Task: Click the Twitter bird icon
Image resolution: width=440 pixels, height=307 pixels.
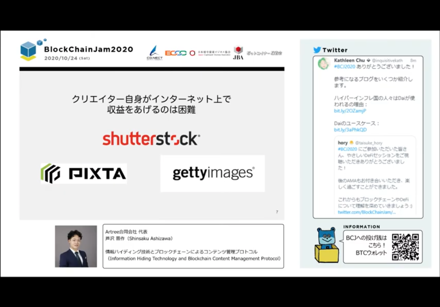Action: coord(317,50)
